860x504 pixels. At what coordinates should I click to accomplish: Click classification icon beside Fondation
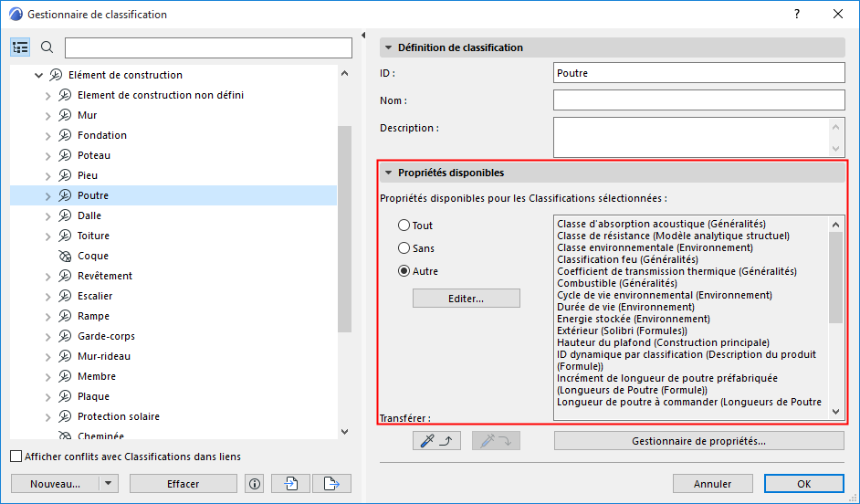pos(65,135)
